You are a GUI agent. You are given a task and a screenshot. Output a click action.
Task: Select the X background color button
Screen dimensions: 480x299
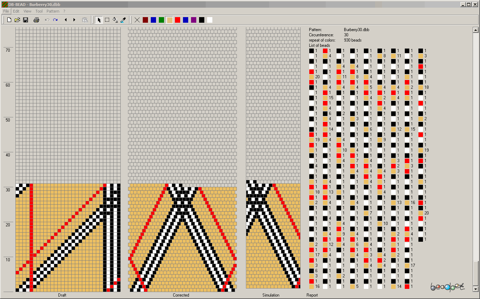[x=137, y=20]
